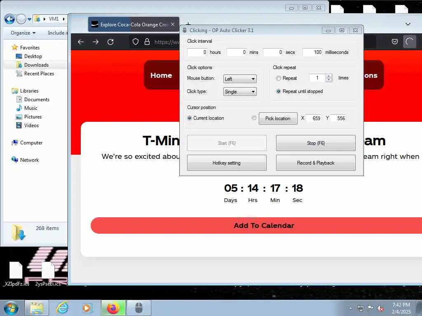Viewport: 422px width, 316px height.
Task: Open the Action Center flag icon
Action: coord(370,308)
